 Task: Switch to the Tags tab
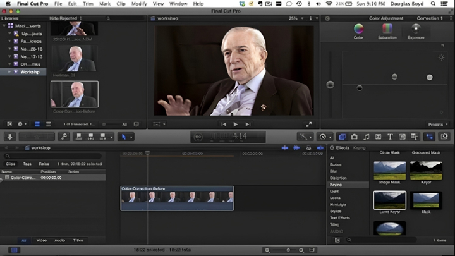(27, 164)
